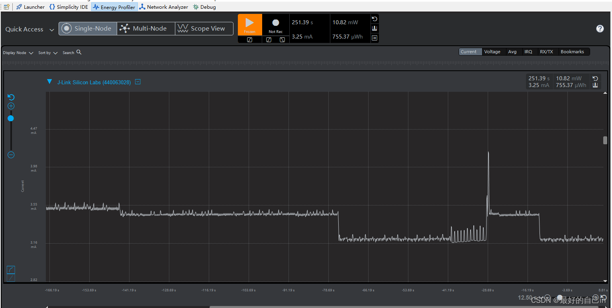
Task: Click the Open Perspective icon
Action: pos(6,7)
